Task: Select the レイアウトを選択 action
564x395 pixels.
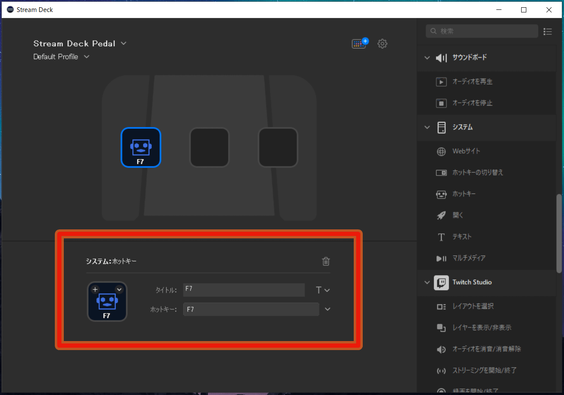Action: (486, 306)
